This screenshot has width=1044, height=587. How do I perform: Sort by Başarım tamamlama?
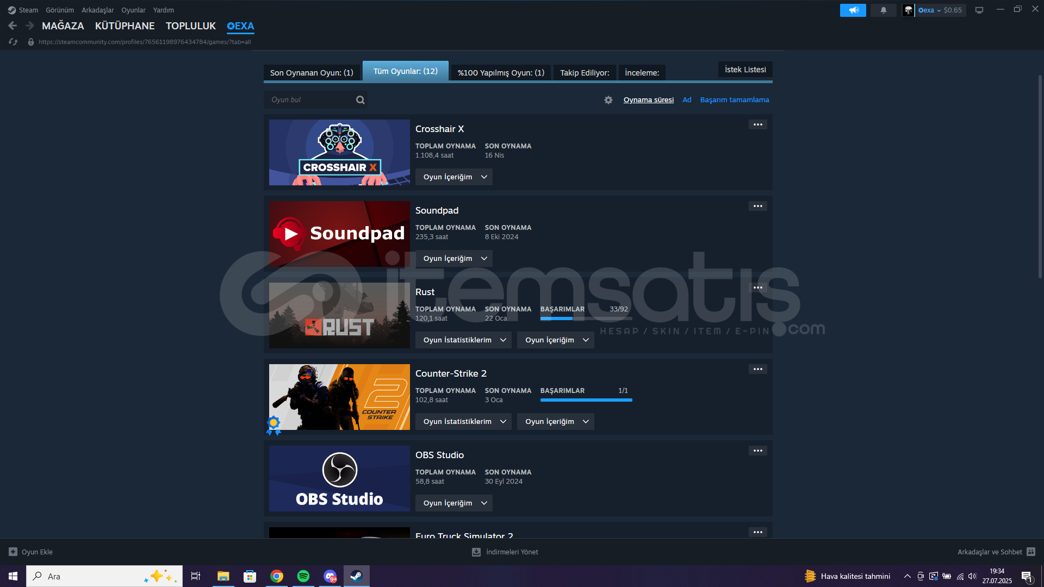(735, 99)
